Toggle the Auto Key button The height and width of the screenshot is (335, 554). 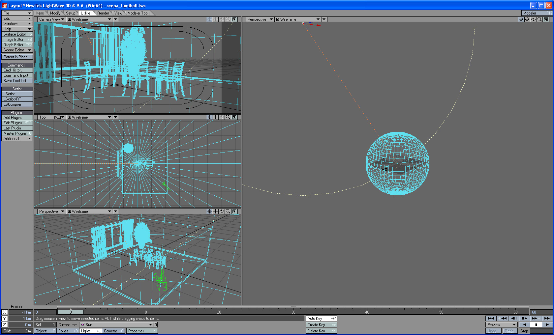322,319
